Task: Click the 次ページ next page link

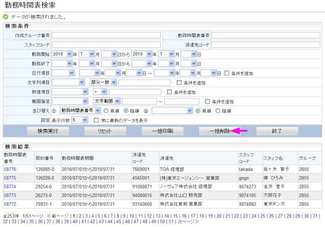Action: pyautogui.click(x=188, y=221)
